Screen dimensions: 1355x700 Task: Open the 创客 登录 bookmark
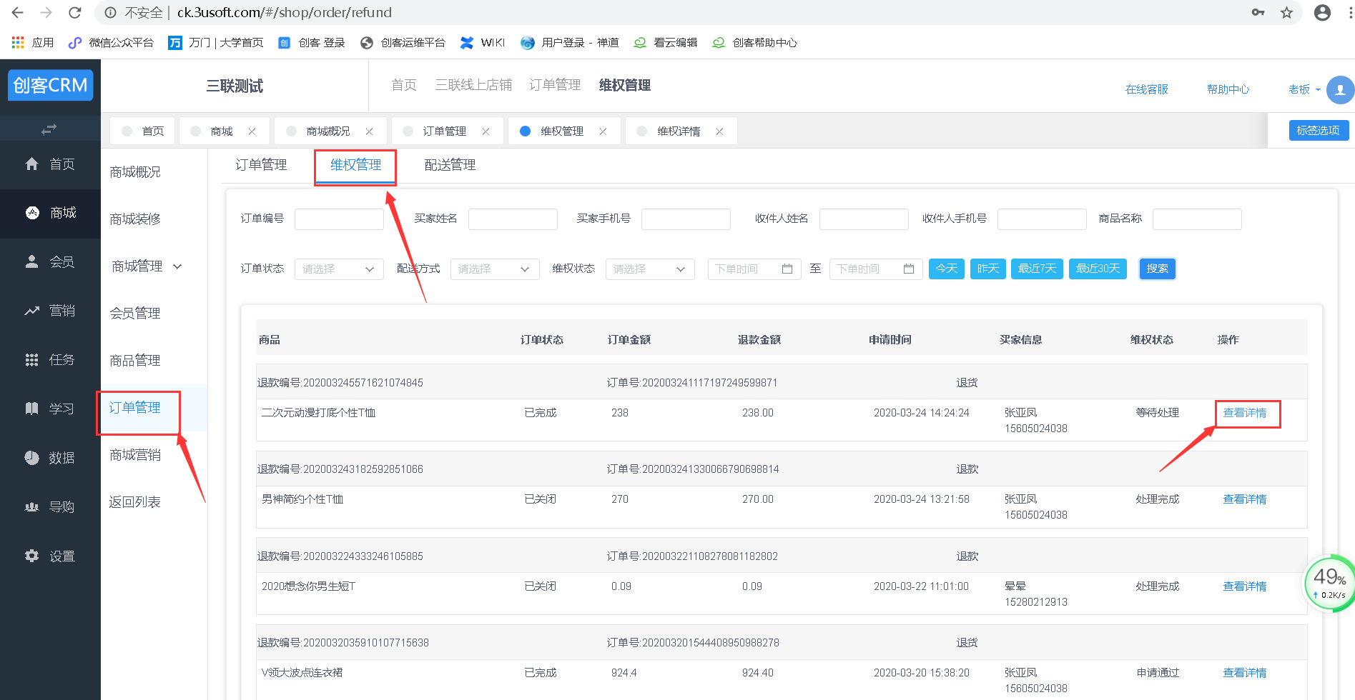point(312,43)
